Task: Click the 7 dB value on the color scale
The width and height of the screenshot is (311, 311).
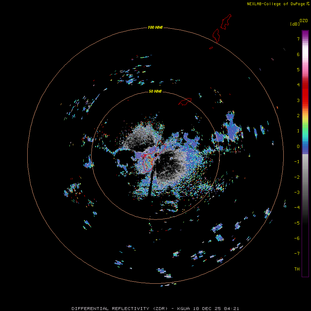Action: coord(298,39)
